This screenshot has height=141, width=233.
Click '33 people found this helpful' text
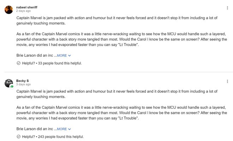click(60, 63)
